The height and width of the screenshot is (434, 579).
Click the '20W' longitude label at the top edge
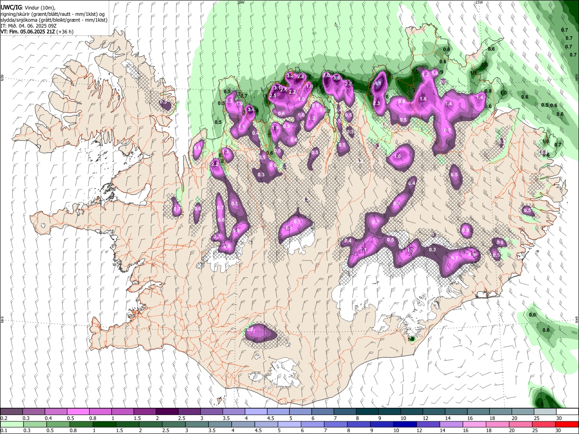click(x=241, y=2)
